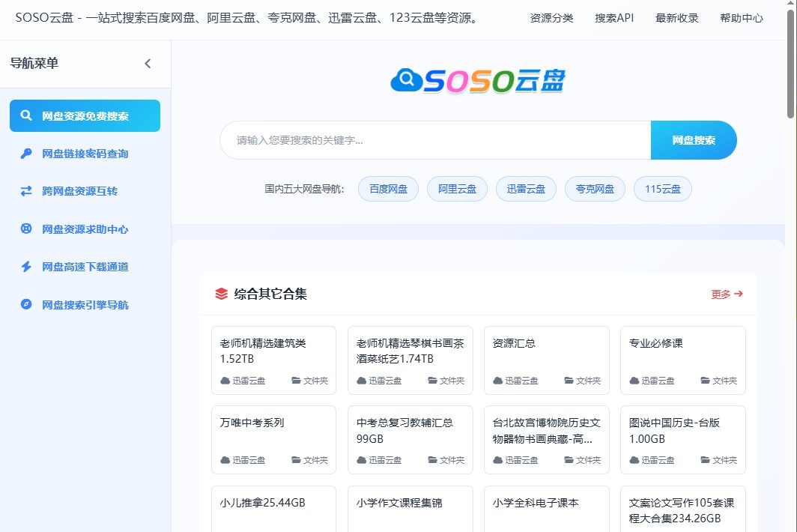Open 最新收录 in the top navigation

click(x=676, y=18)
